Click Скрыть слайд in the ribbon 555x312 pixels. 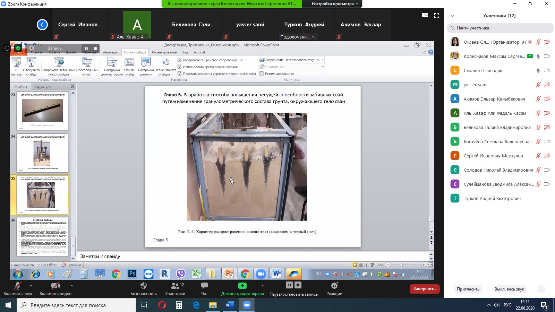(129, 67)
